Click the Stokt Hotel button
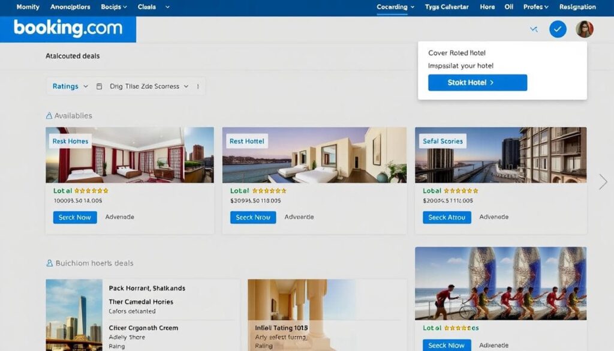 pyautogui.click(x=477, y=82)
